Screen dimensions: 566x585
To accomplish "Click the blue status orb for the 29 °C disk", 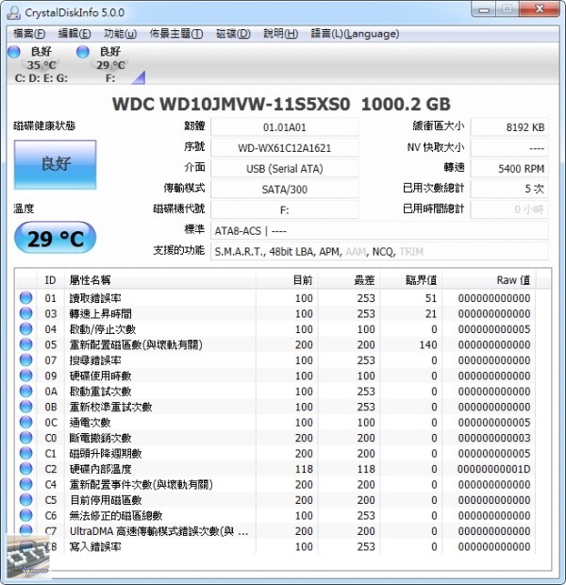I will click(x=83, y=52).
